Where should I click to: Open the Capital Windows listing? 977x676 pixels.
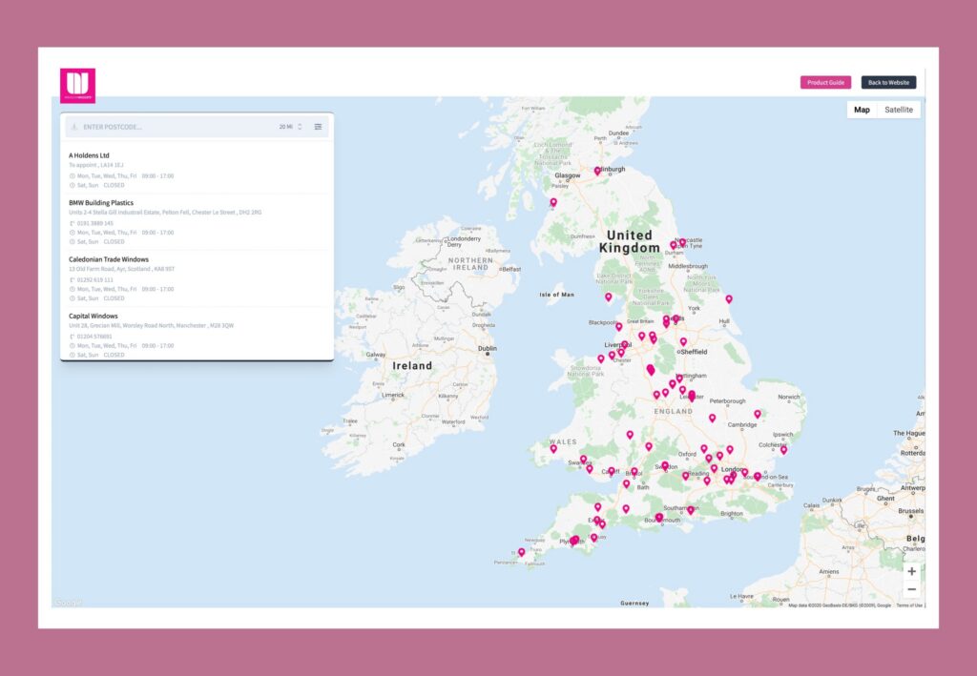93,317
